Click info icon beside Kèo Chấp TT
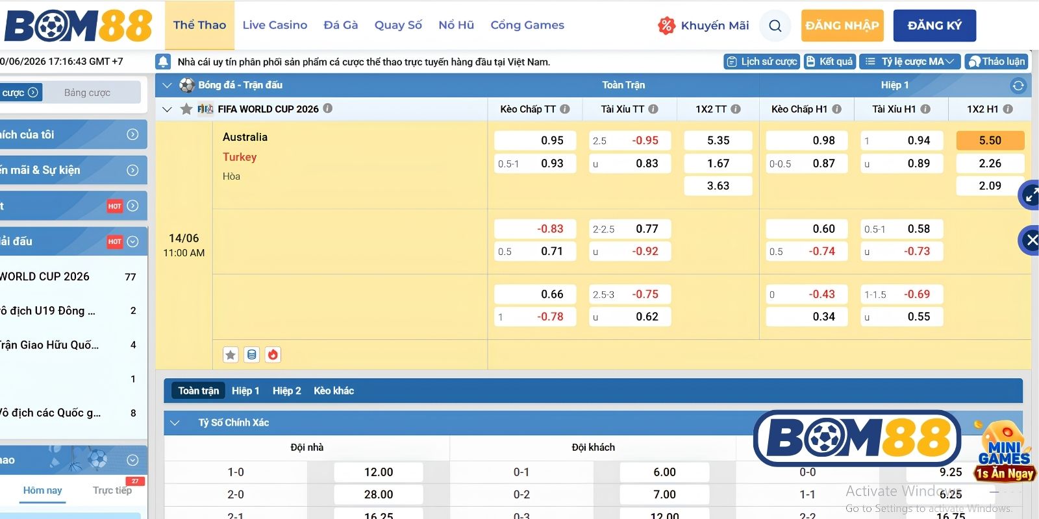 pyautogui.click(x=565, y=109)
